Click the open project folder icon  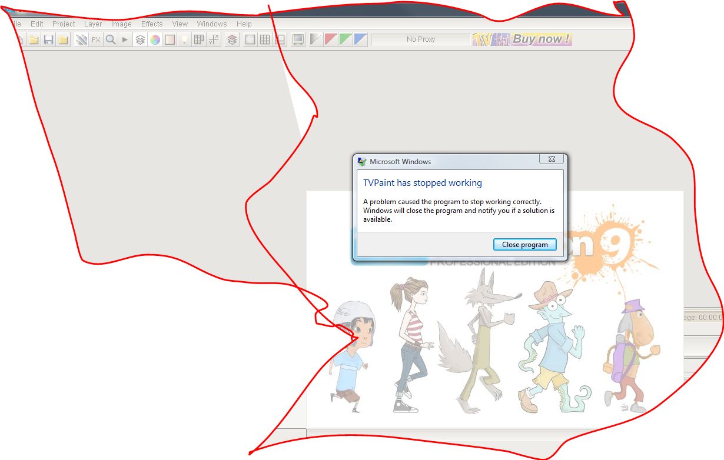[34, 39]
